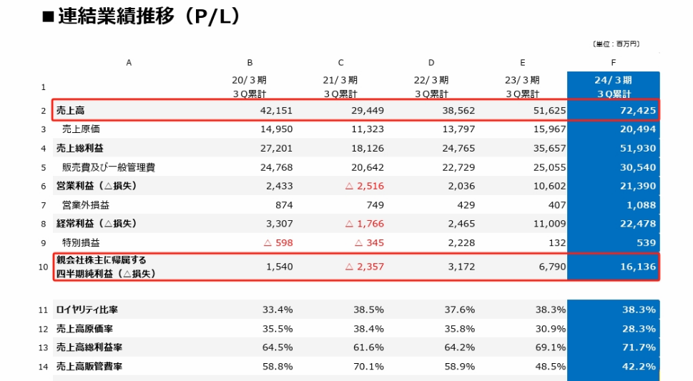693x381 pixels.
Task: Select the 22/3期 3Q累計 header cell
Action: (x=431, y=86)
